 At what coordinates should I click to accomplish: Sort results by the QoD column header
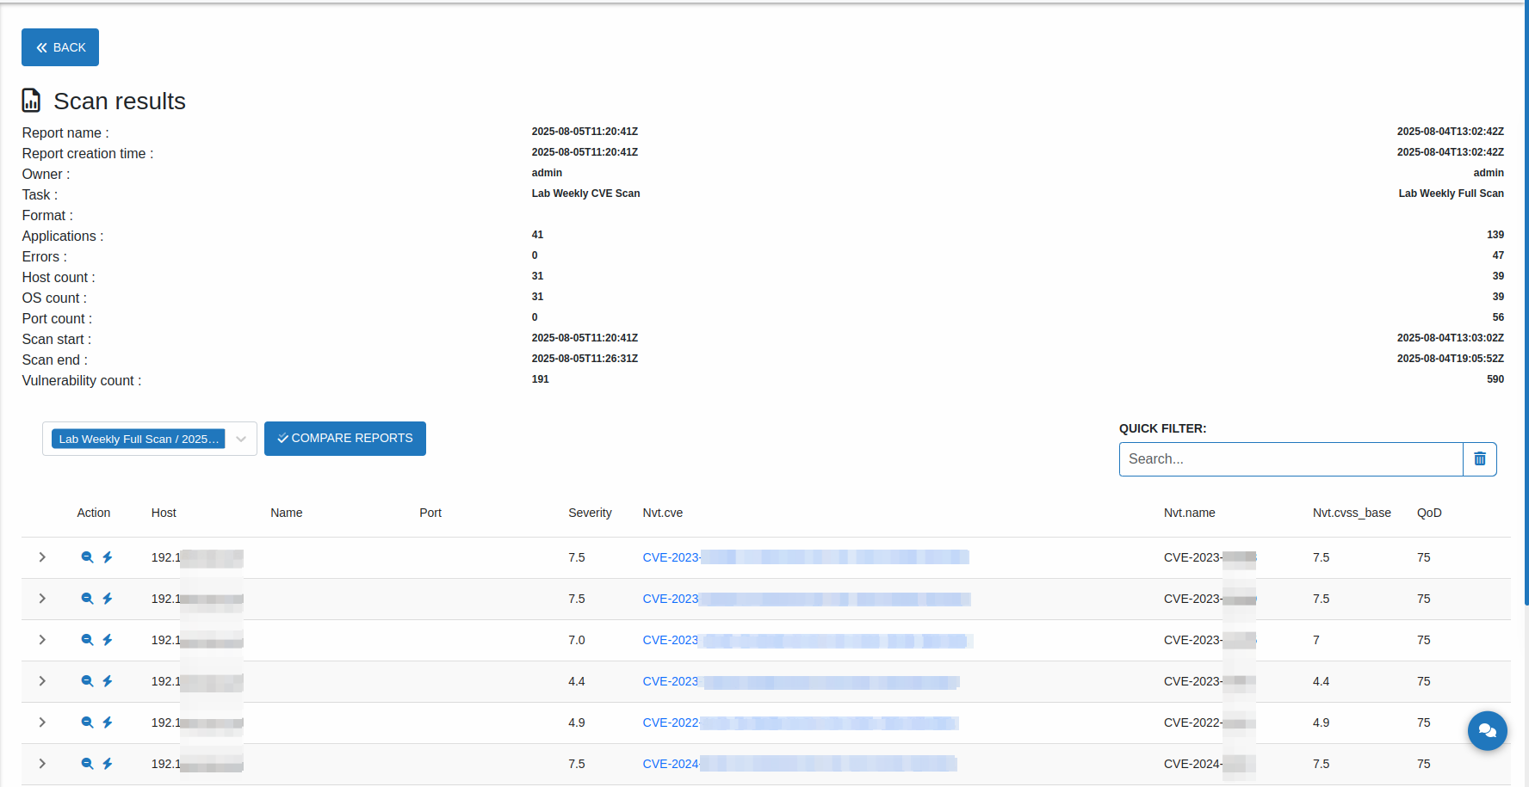[1428, 513]
